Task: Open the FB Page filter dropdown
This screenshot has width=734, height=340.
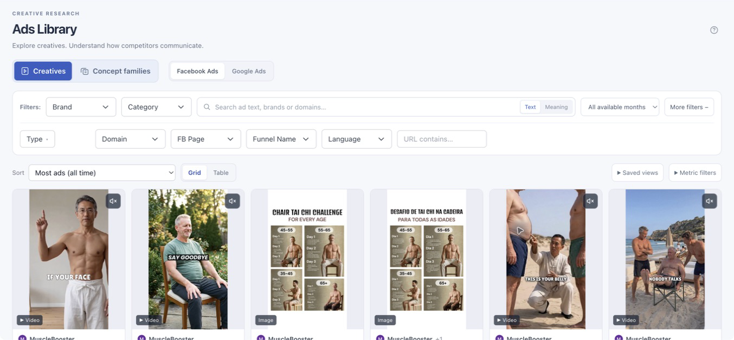Action: point(205,139)
